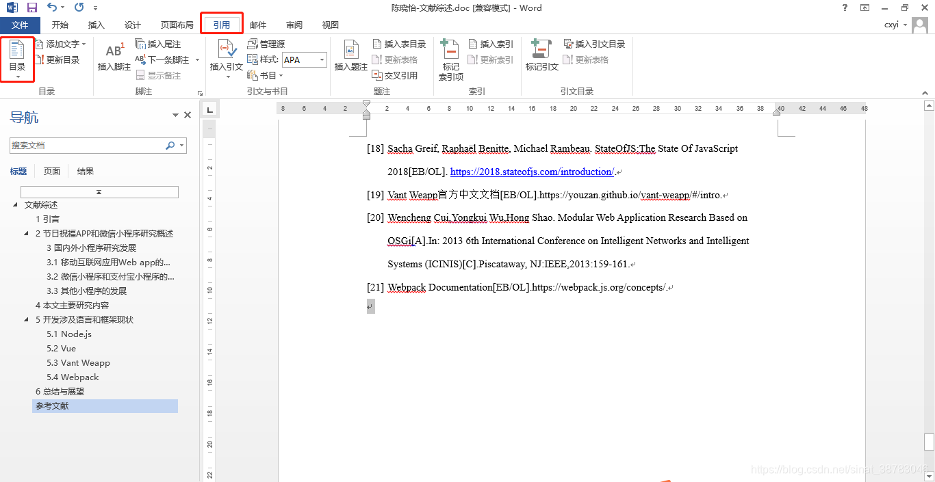Click jump-to-beginning bar in navigation pane
The width and height of the screenshot is (935, 482).
click(99, 192)
